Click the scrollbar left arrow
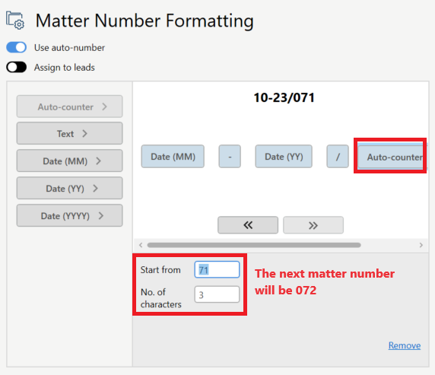The image size is (435, 375). 141,245
